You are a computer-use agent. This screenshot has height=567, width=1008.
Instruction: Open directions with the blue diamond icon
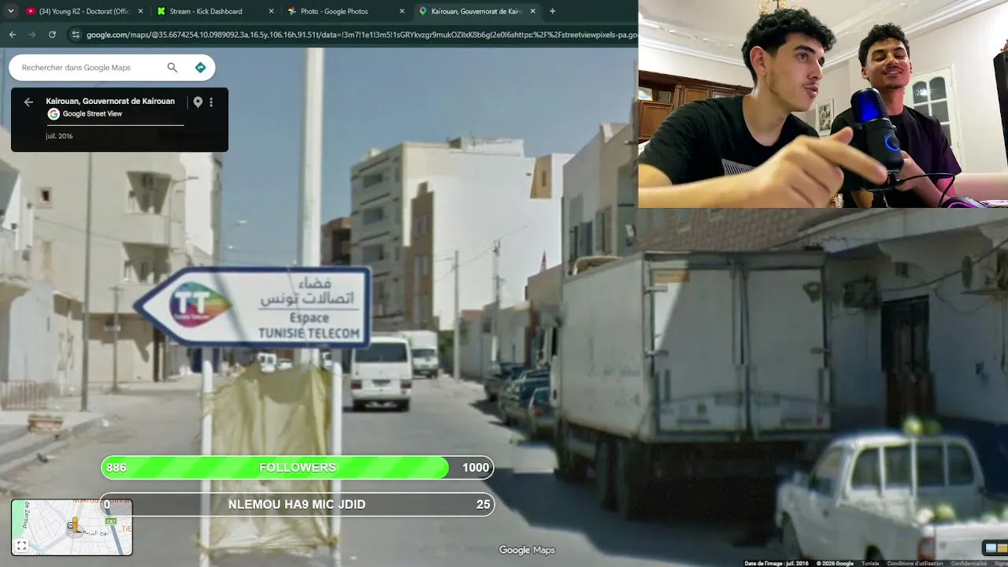tap(200, 68)
